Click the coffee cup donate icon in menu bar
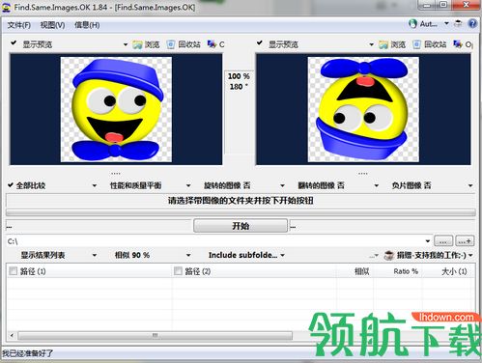 coord(458,23)
